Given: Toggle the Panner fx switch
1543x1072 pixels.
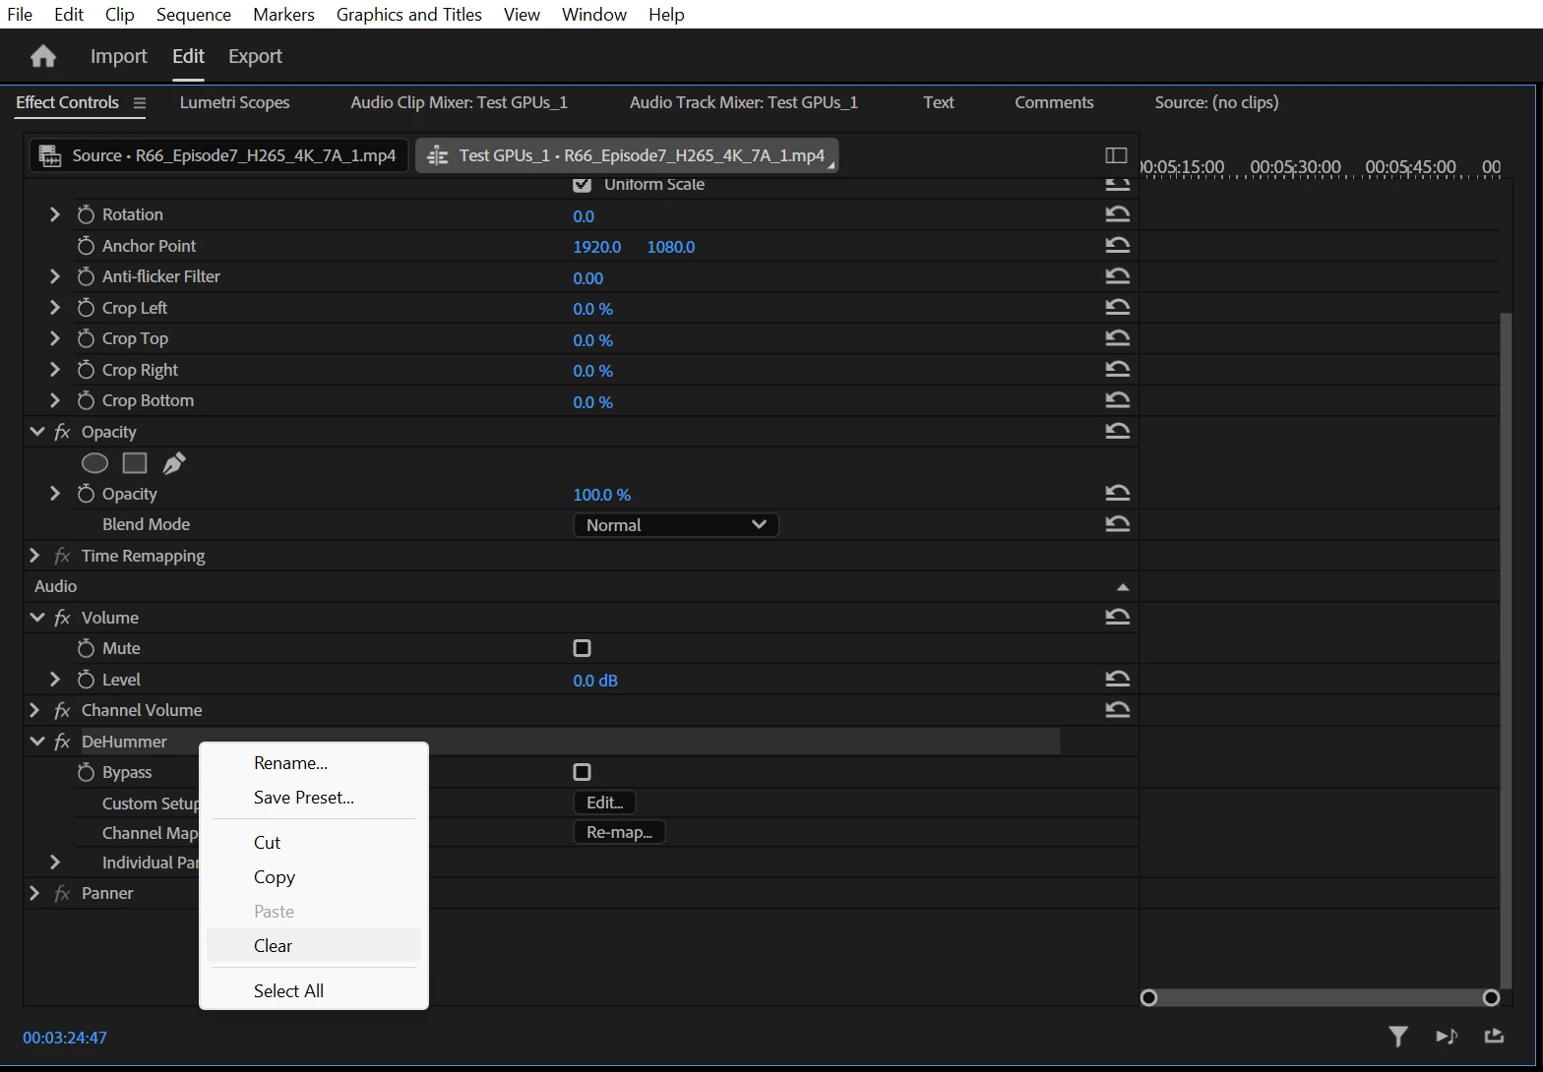Looking at the screenshot, I should pyautogui.click(x=62, y=893).
